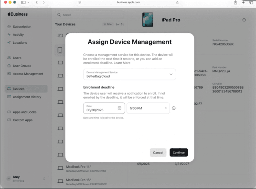Go to Locations in the sidebar
This screenshot has width=256, height=189.
(20, 42)
